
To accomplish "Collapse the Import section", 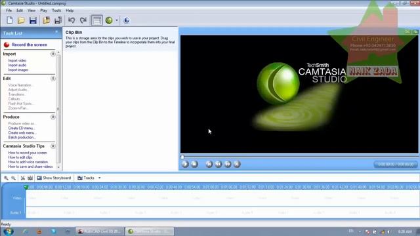I will (x=52, y=54).
